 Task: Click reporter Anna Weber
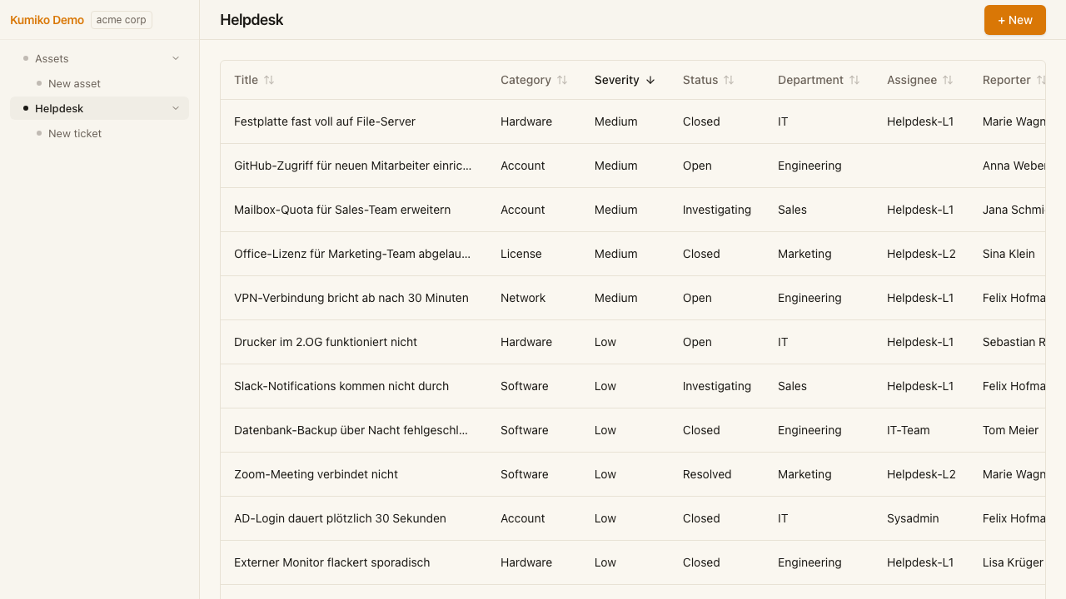(x=1014, y=166)
